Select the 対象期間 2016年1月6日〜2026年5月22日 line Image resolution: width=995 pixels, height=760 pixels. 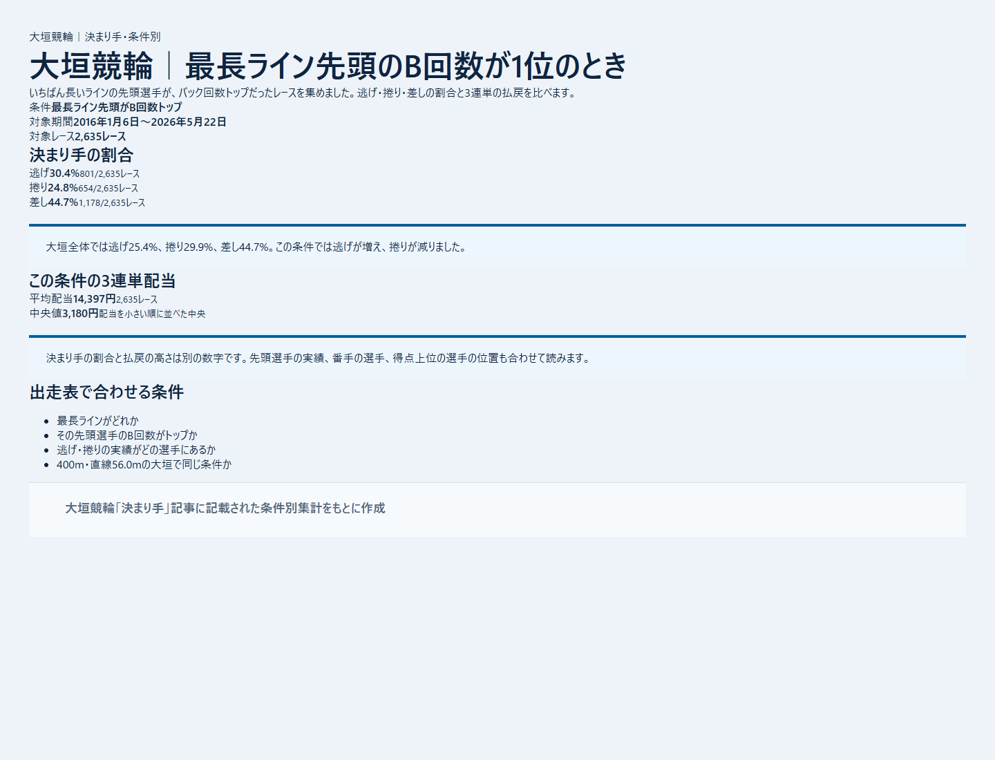click(128, 122)
